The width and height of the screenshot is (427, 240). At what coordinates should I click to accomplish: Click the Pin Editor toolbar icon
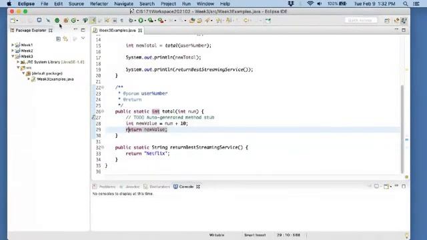point(268,21)
